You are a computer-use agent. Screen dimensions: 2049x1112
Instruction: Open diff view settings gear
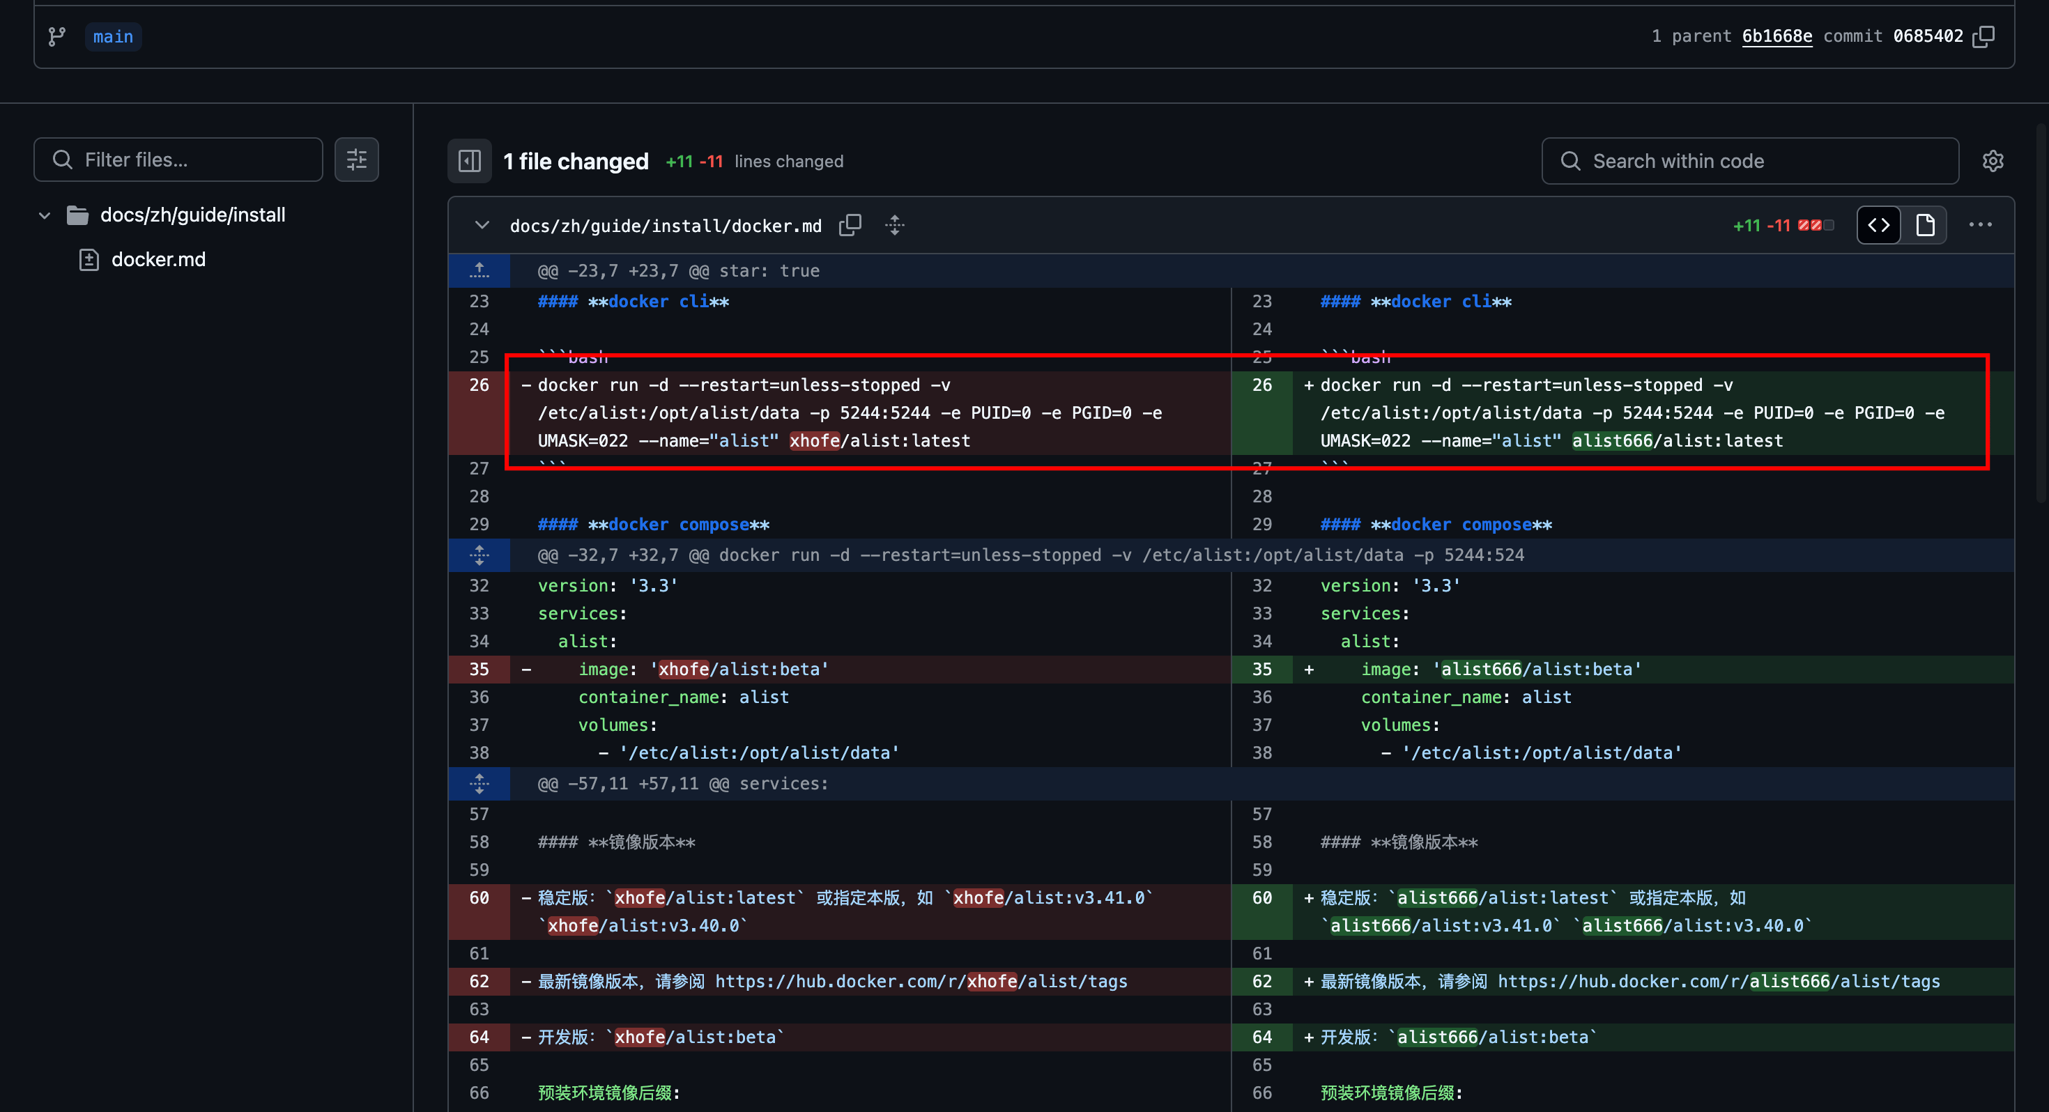point(1993,161)
